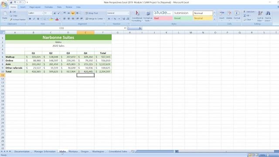This screenshot has width=279, height=157.
Task: Save the workbook from Quick Access Toolbar
Action: tap(11, 2)
